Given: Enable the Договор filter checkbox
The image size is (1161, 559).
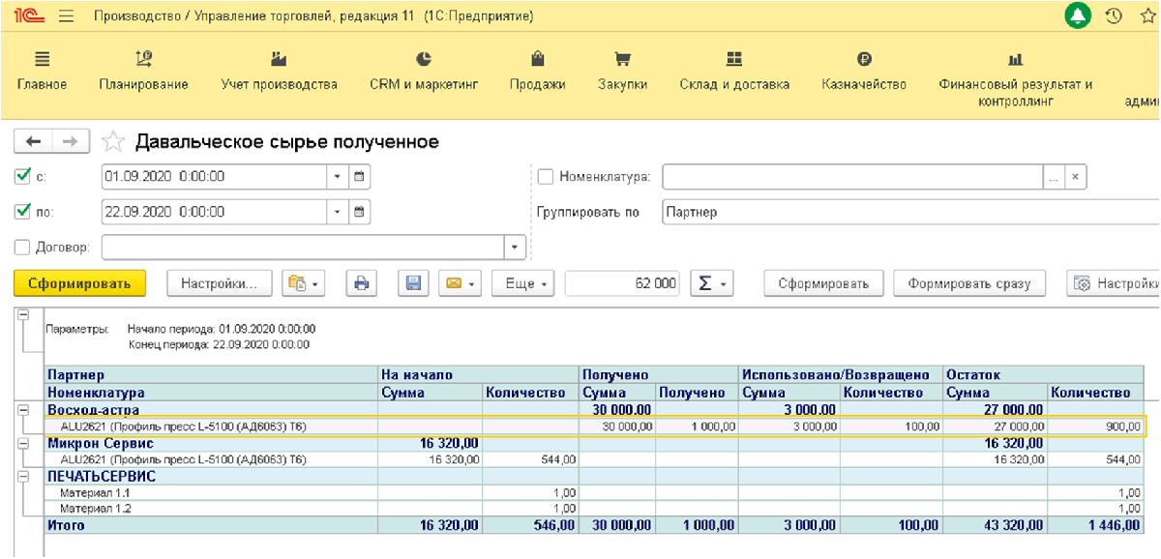Looking at the screenshot, I should coord(23,248).
